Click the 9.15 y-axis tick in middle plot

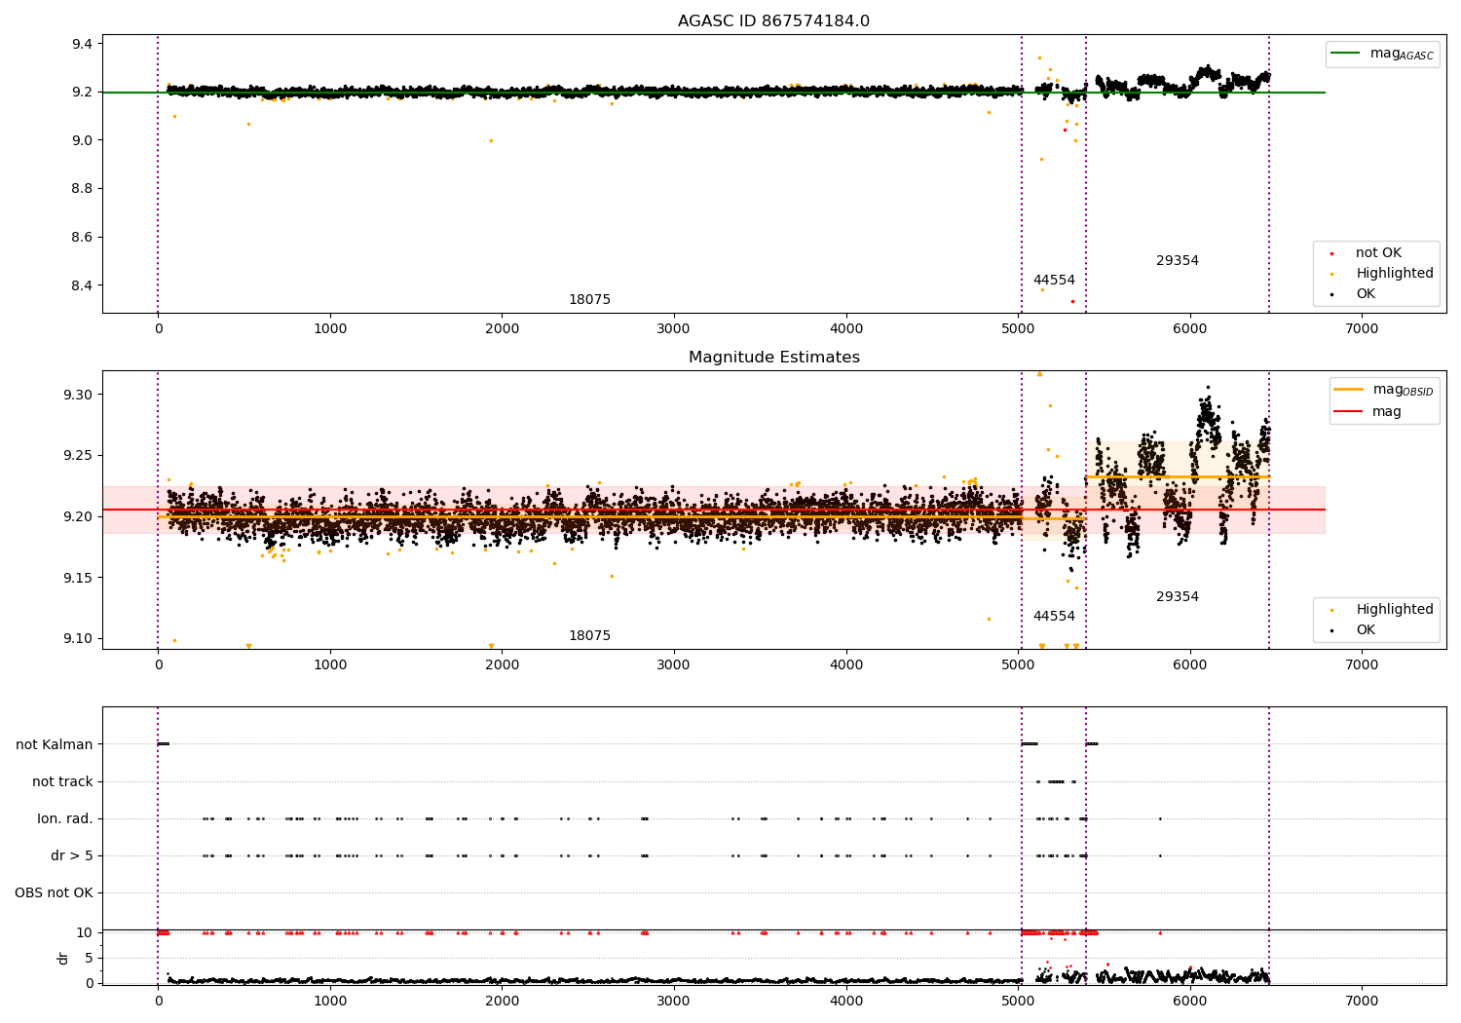pyautogui.click(x=77, y=578)
